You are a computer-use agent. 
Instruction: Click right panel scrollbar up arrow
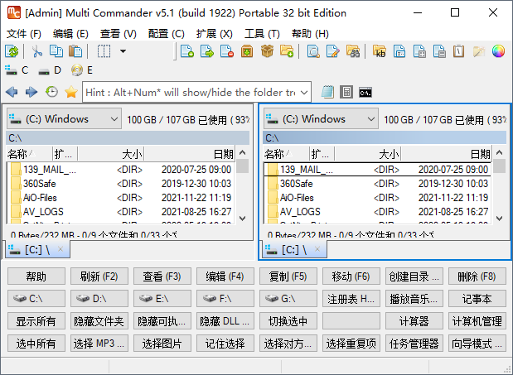(499, 152)
